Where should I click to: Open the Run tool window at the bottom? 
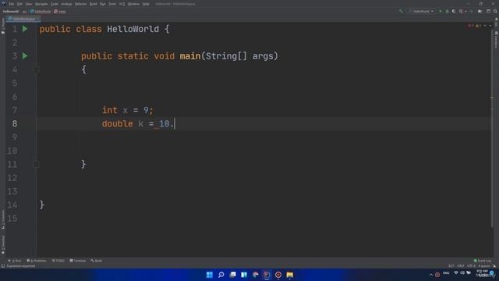(15, 261)
